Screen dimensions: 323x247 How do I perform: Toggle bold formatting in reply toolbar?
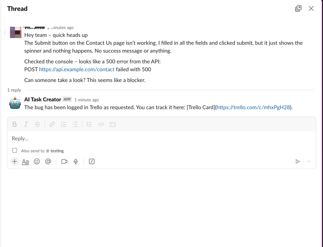pos(15,124)
